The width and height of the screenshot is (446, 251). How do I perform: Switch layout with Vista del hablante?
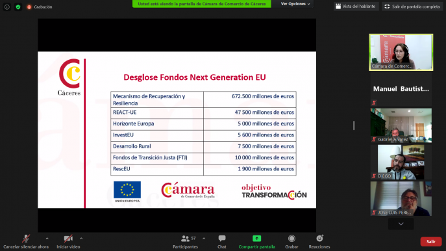click(x=356, y=7)
